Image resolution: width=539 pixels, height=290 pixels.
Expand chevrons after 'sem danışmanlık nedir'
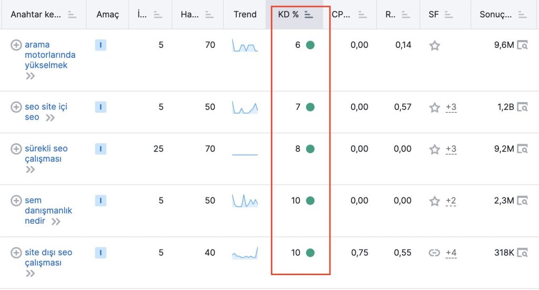click(x=56, y=222)
